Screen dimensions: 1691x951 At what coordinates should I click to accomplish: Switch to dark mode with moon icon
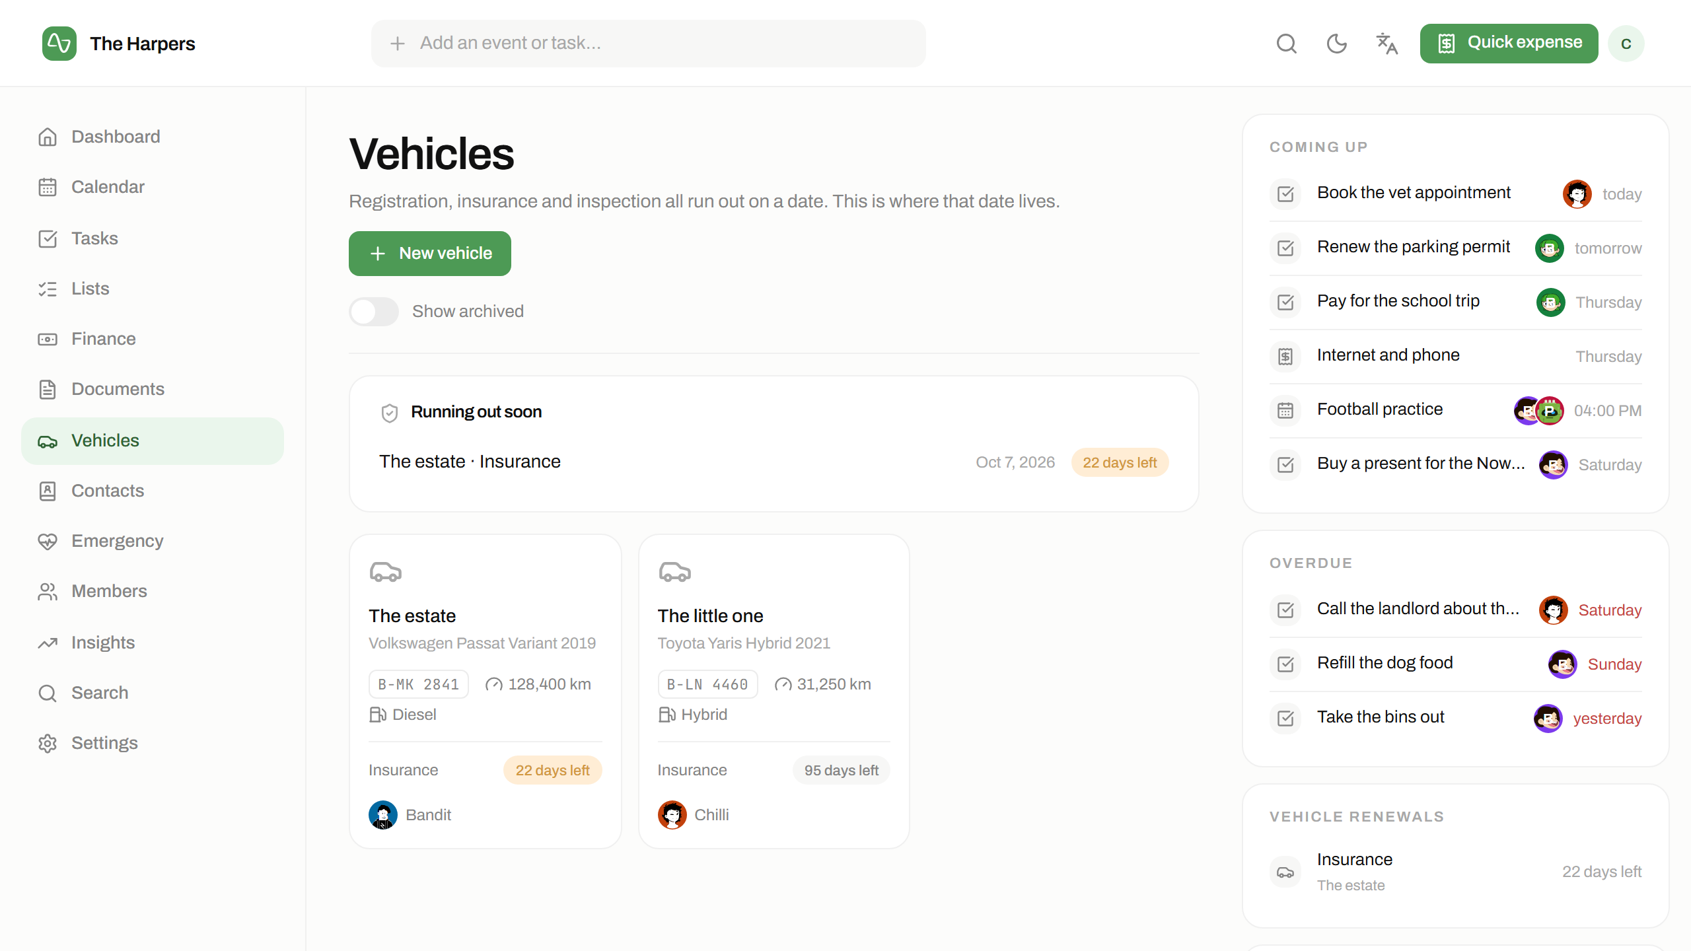(x=1336, y=44)
